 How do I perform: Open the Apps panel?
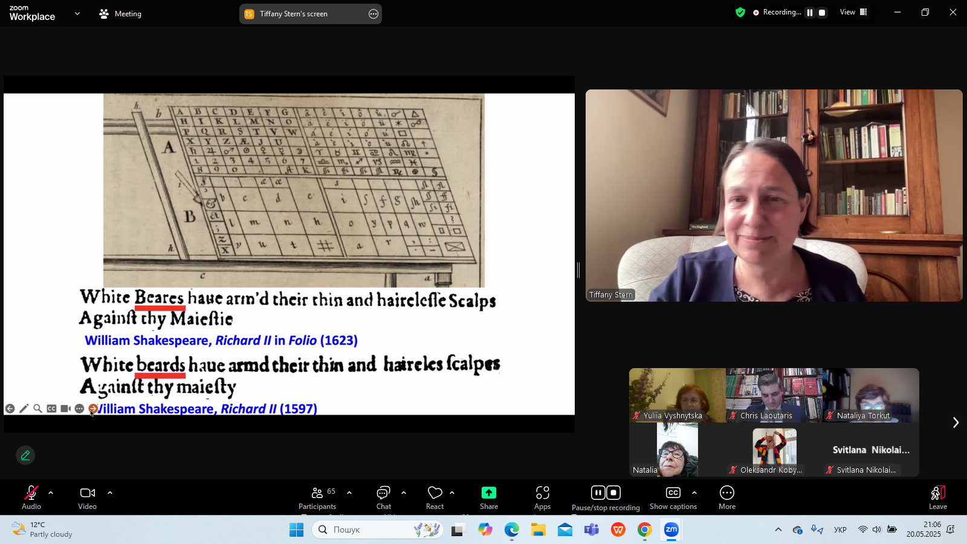[x=542, y=497]
